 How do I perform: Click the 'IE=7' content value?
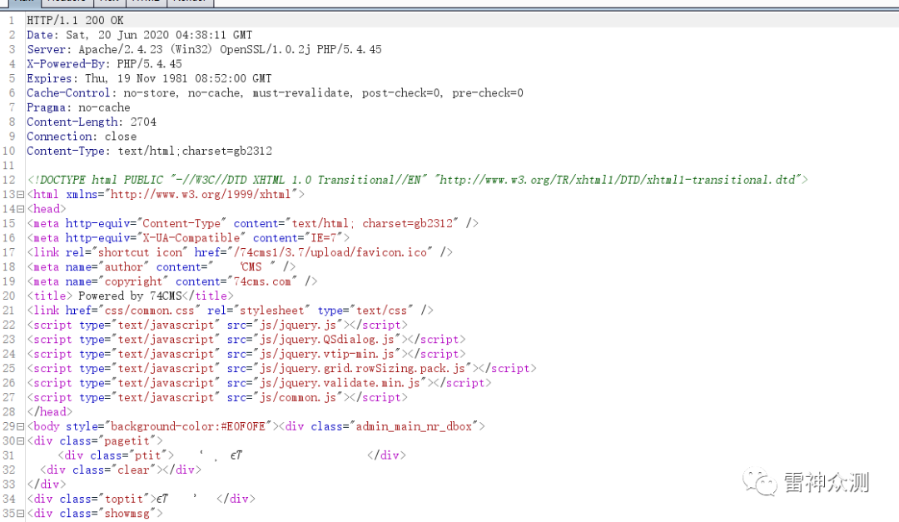323,238
